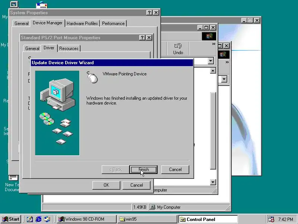Image resolution: width=298 pixels, height=224 pixels.
Task: Click the help button in System Properties title bar
Action: click(149, 13)
